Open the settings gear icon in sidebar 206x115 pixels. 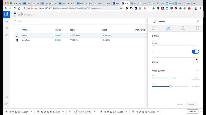click(6, 103)
